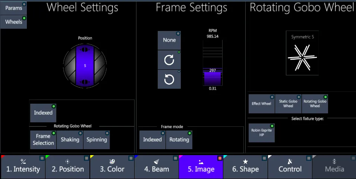The image size is (356, 179).
Task: Click the Symmetric 5 gobo thumbnail
Action: (x=302, y=53)
